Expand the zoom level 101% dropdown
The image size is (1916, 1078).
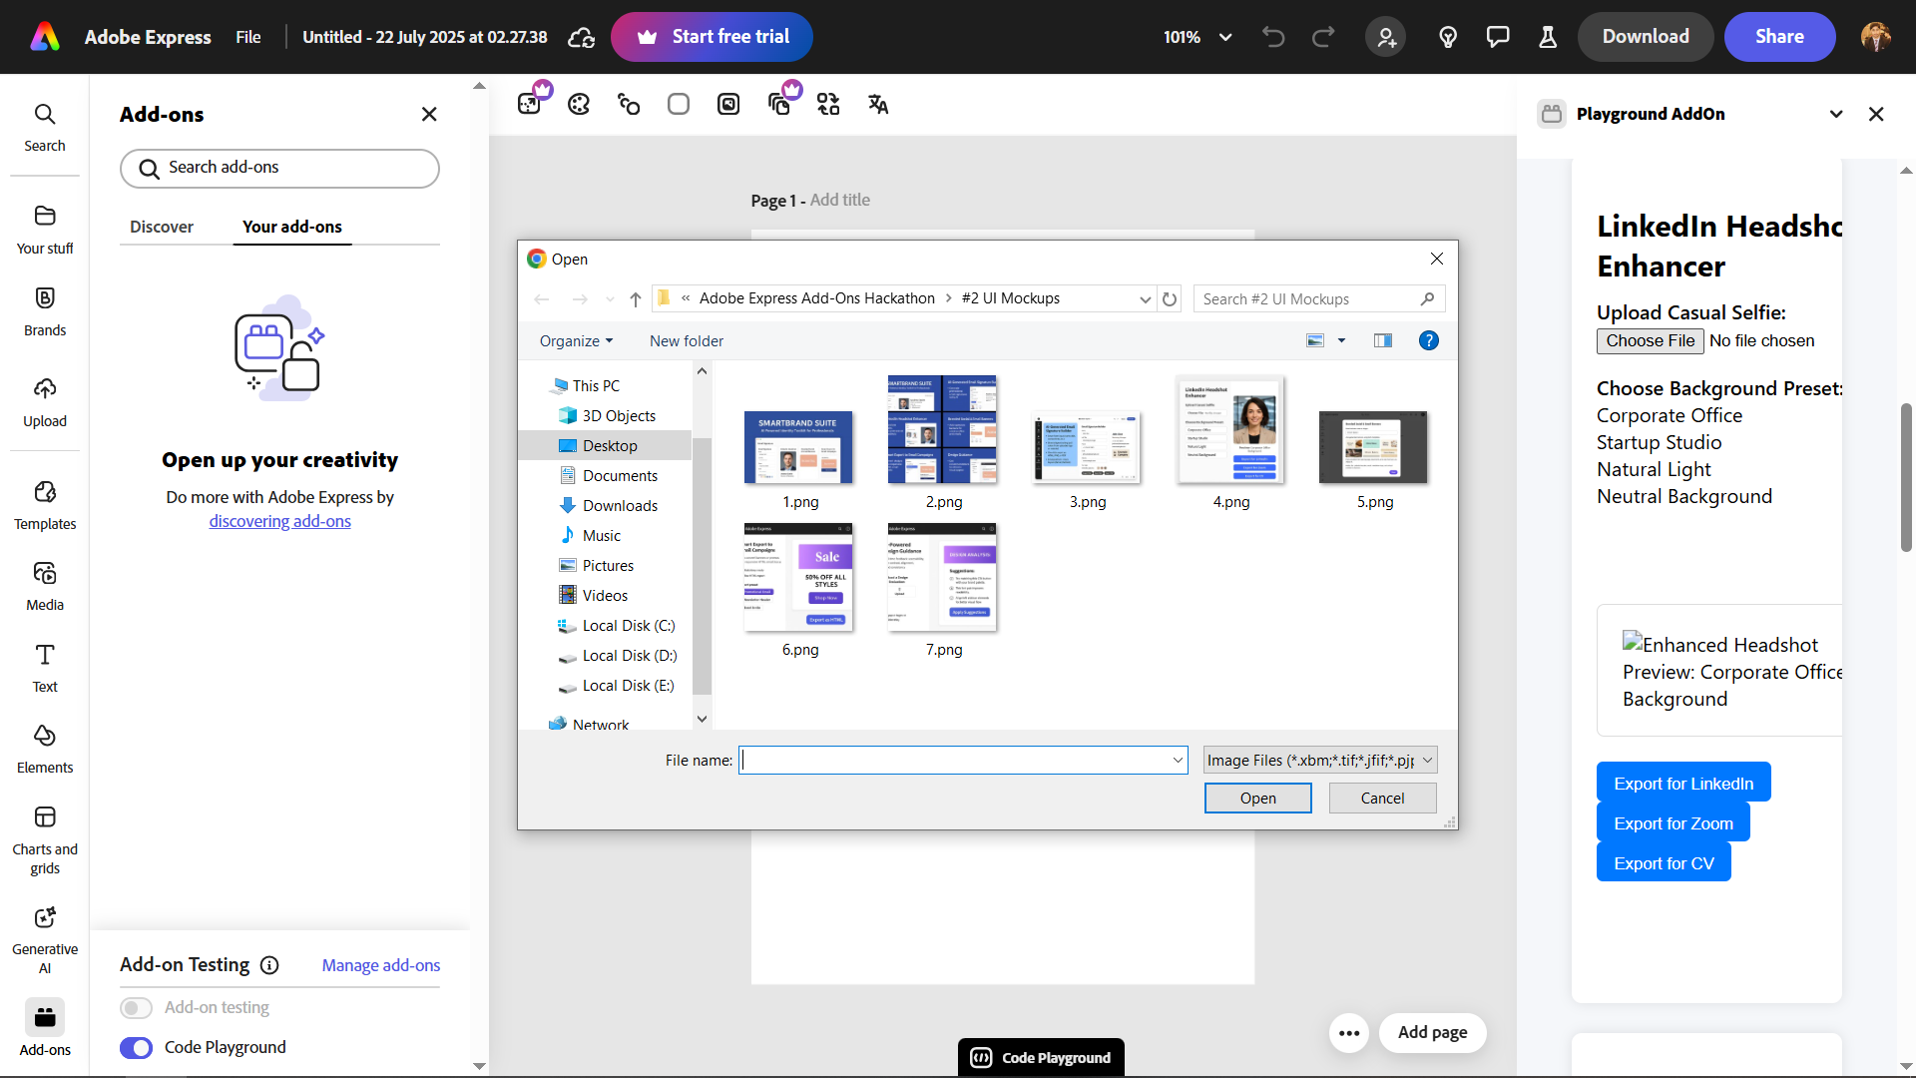tap(1225, 37)
